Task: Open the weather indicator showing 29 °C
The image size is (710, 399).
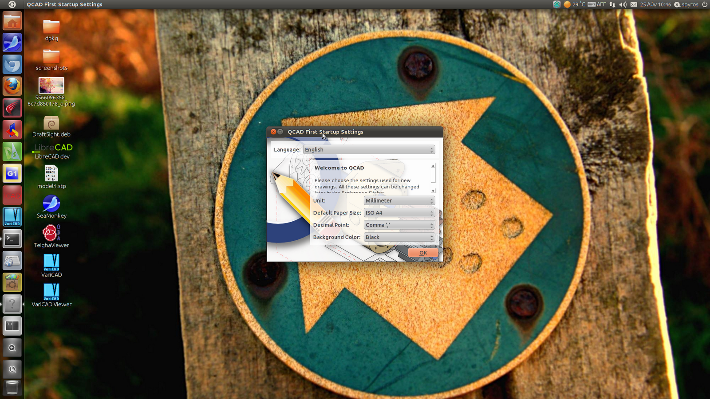Action: 575,4
